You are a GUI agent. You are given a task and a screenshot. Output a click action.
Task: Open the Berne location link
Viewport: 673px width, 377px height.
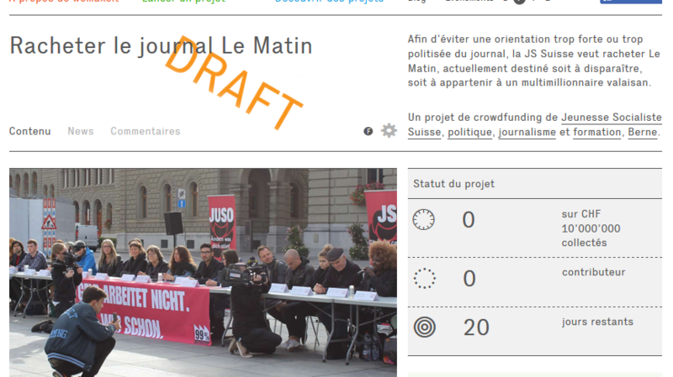643,132
